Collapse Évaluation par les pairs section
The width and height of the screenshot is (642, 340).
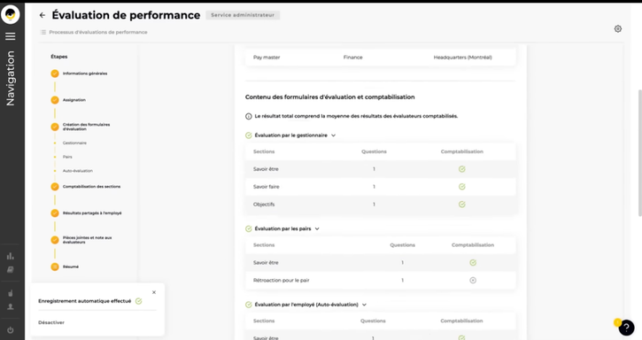(317, 228)
